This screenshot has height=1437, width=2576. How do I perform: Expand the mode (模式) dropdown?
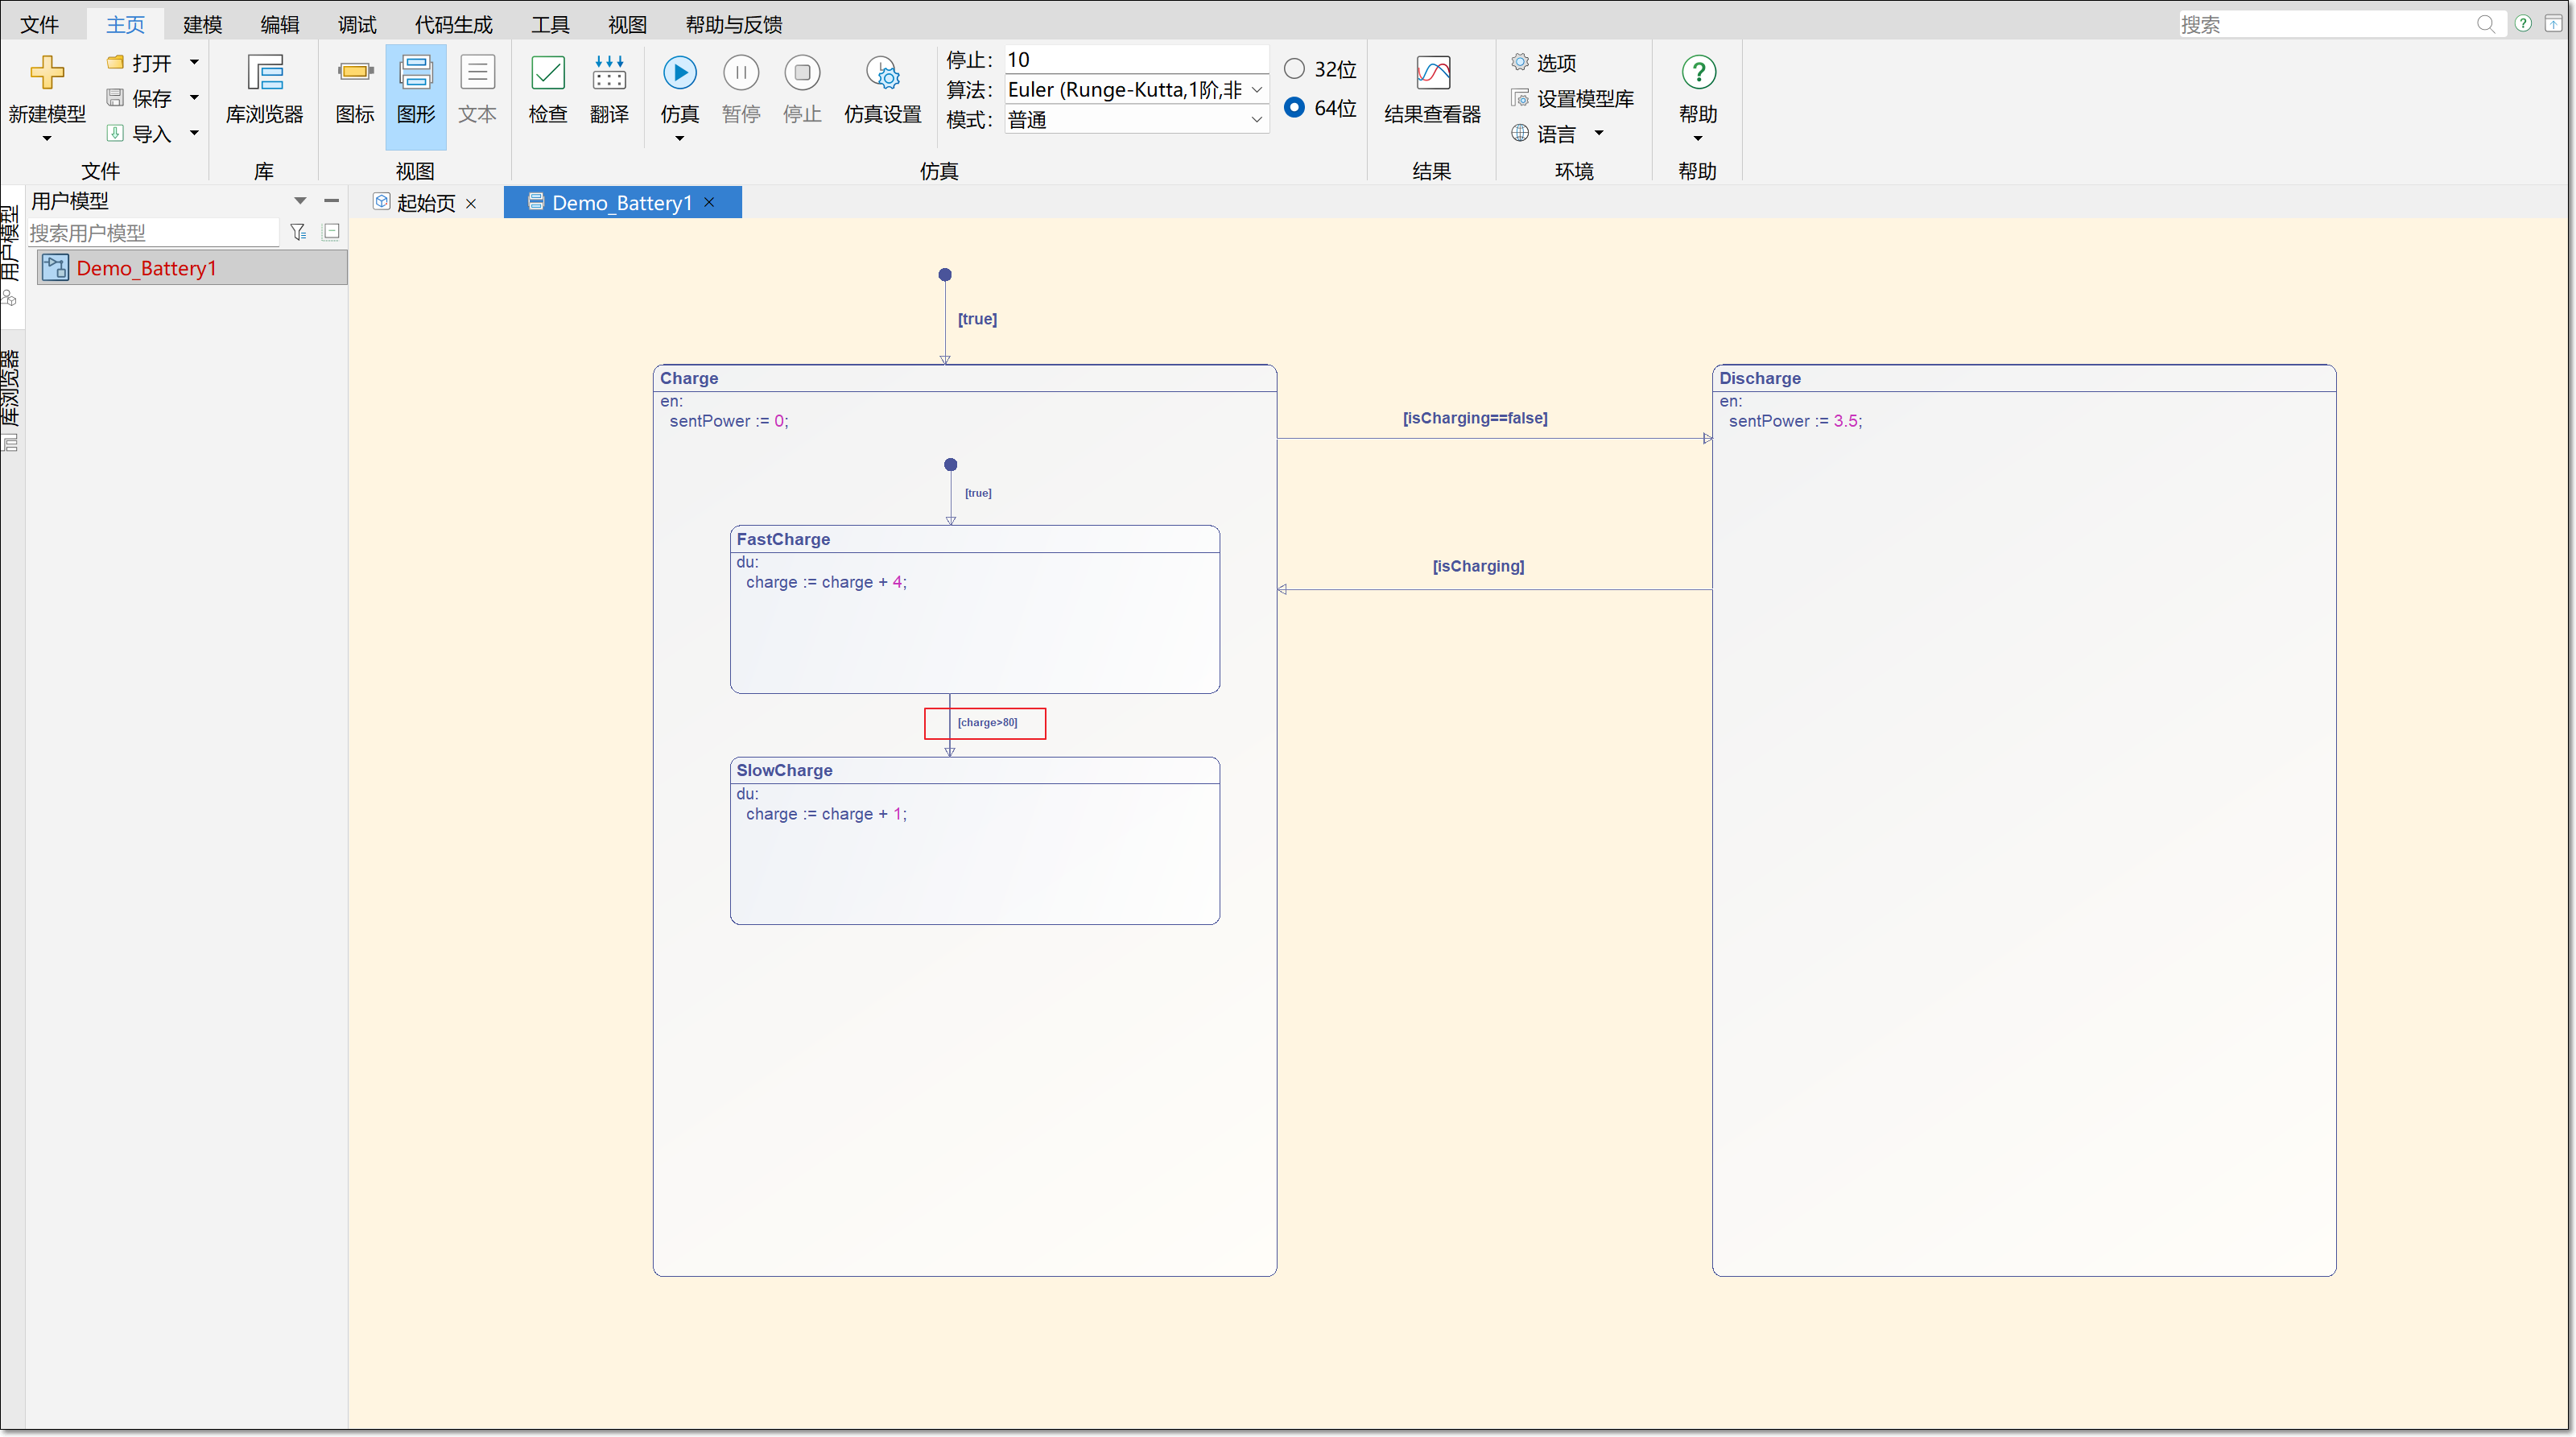[1257, 120]
